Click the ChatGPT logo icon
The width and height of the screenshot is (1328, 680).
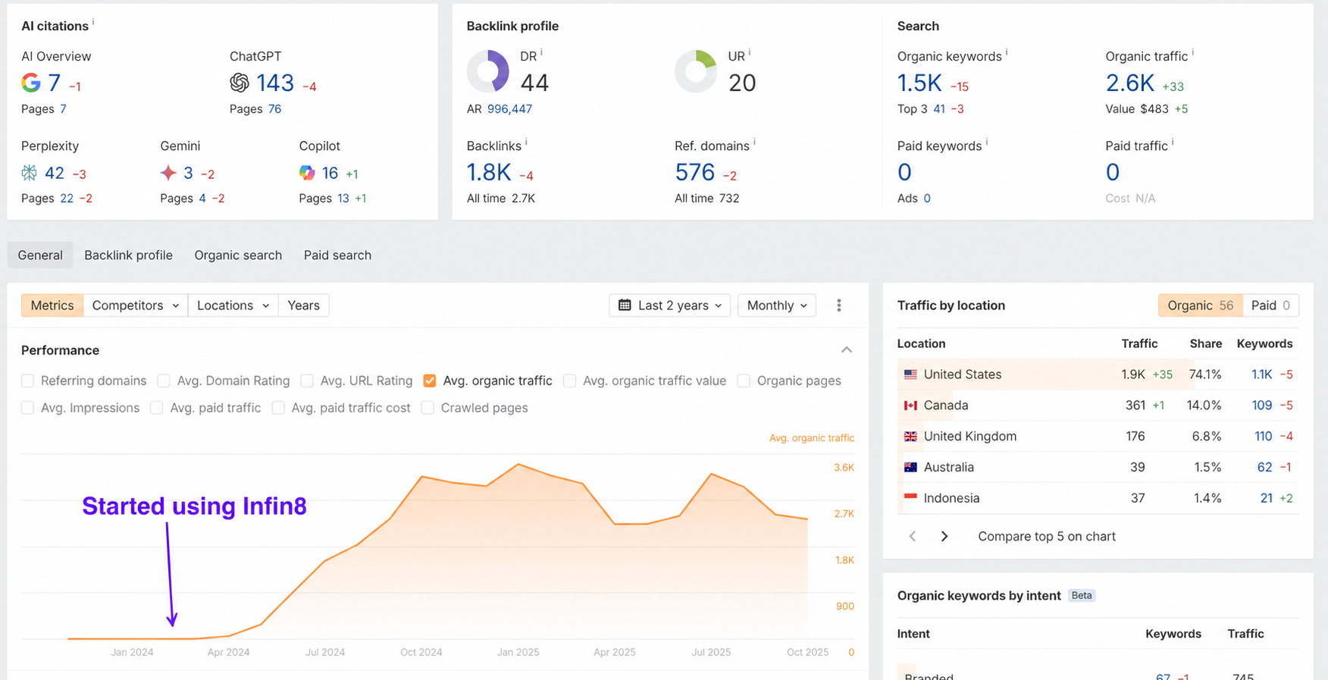[240, 83]
